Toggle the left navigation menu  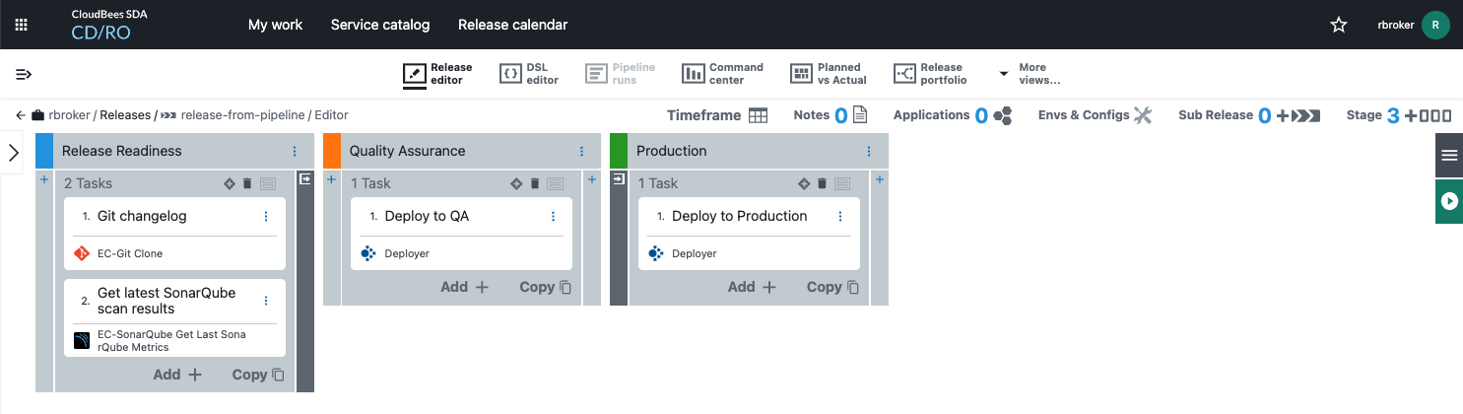click(24, 74)
